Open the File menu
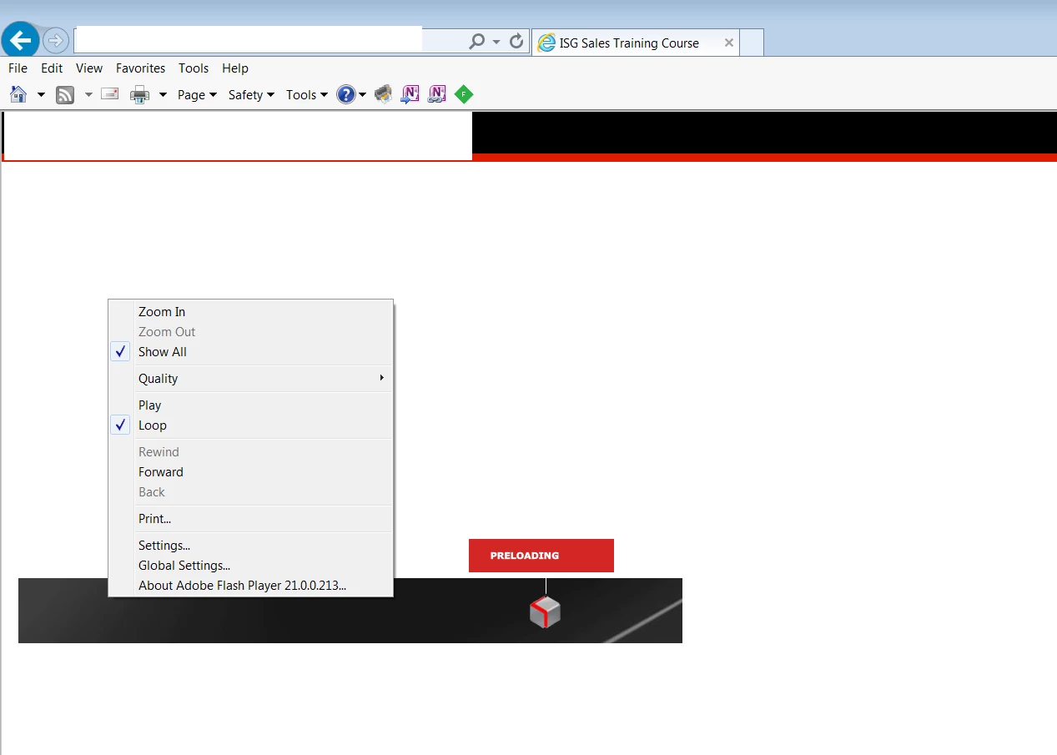This screenshot has height=755, width=1057. pos(18,68)
